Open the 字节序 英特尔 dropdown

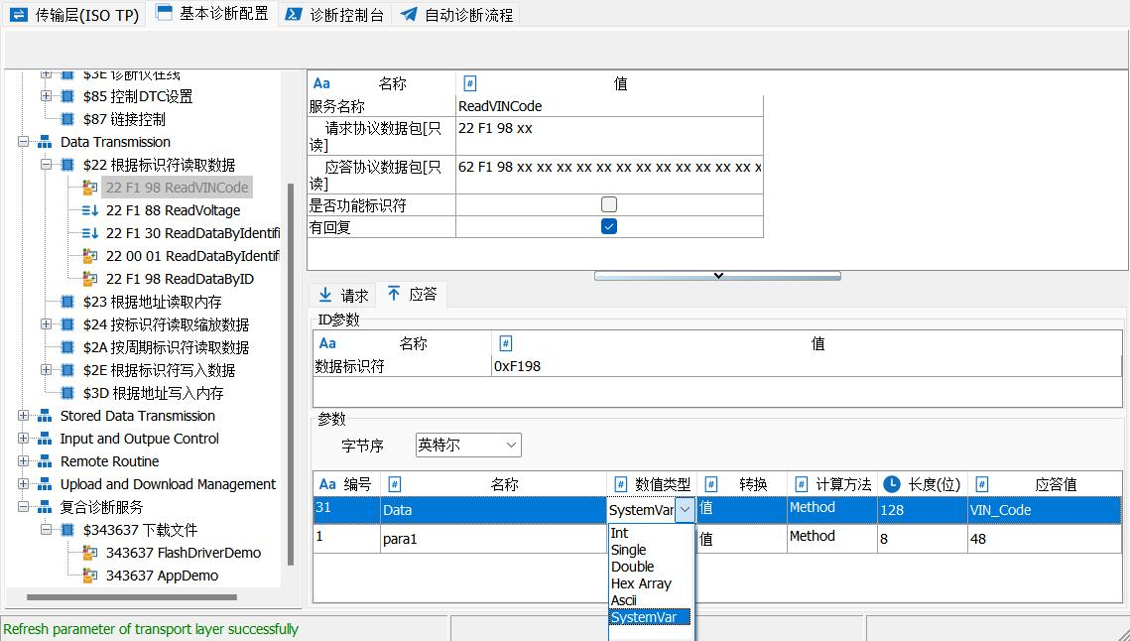pos(468,445)
